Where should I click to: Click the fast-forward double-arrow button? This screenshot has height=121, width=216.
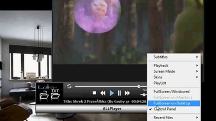click(x=127, y=93)
